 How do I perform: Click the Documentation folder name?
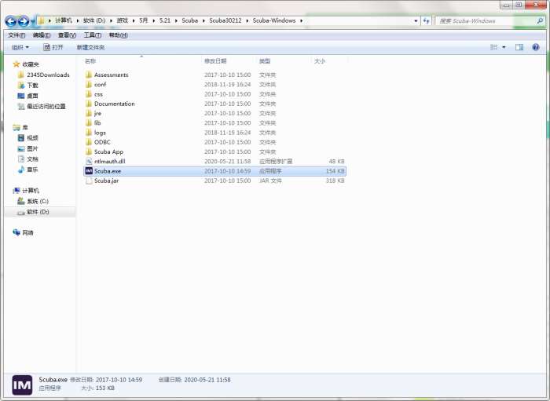point(115,104)
